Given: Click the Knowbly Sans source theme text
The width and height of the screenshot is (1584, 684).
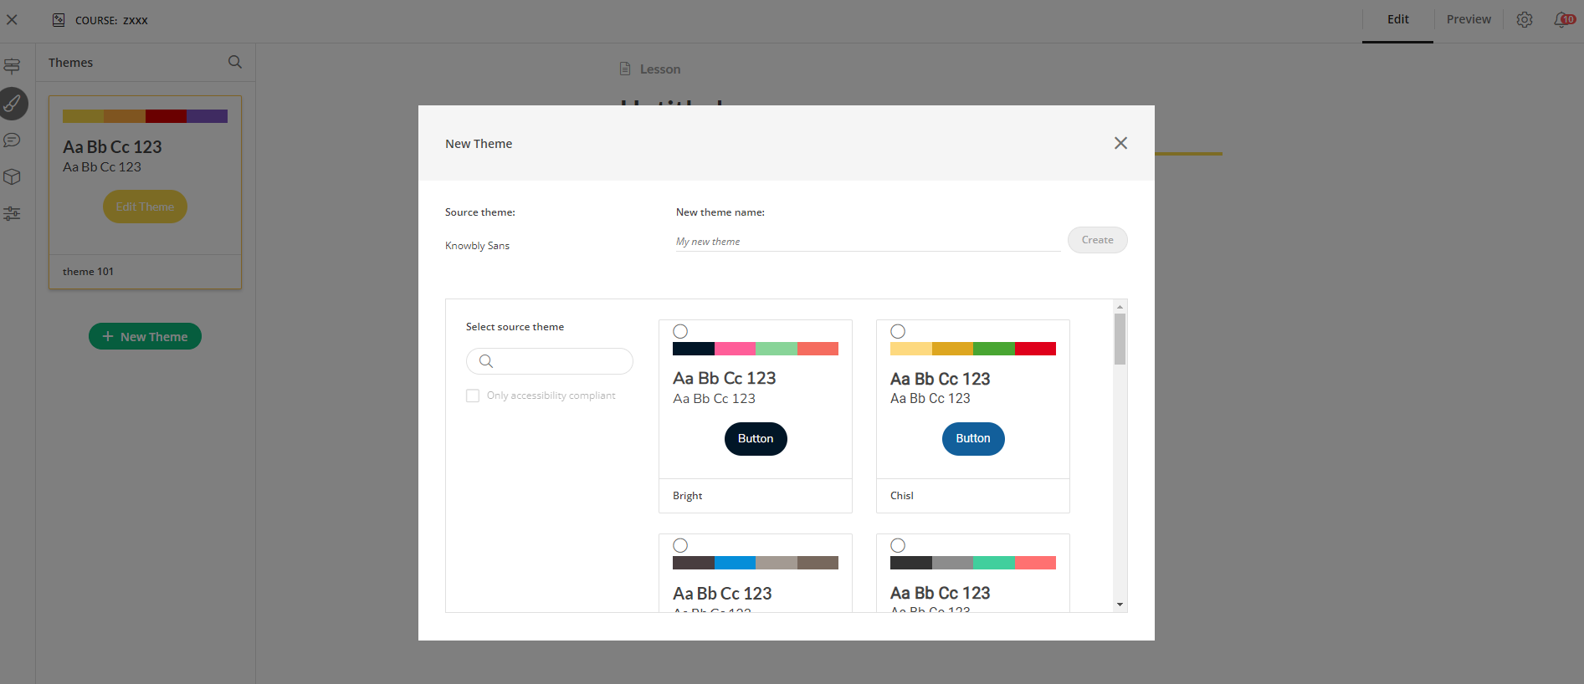Looking at the screenshot, I should pyautogui.click(x=477, y=246).
